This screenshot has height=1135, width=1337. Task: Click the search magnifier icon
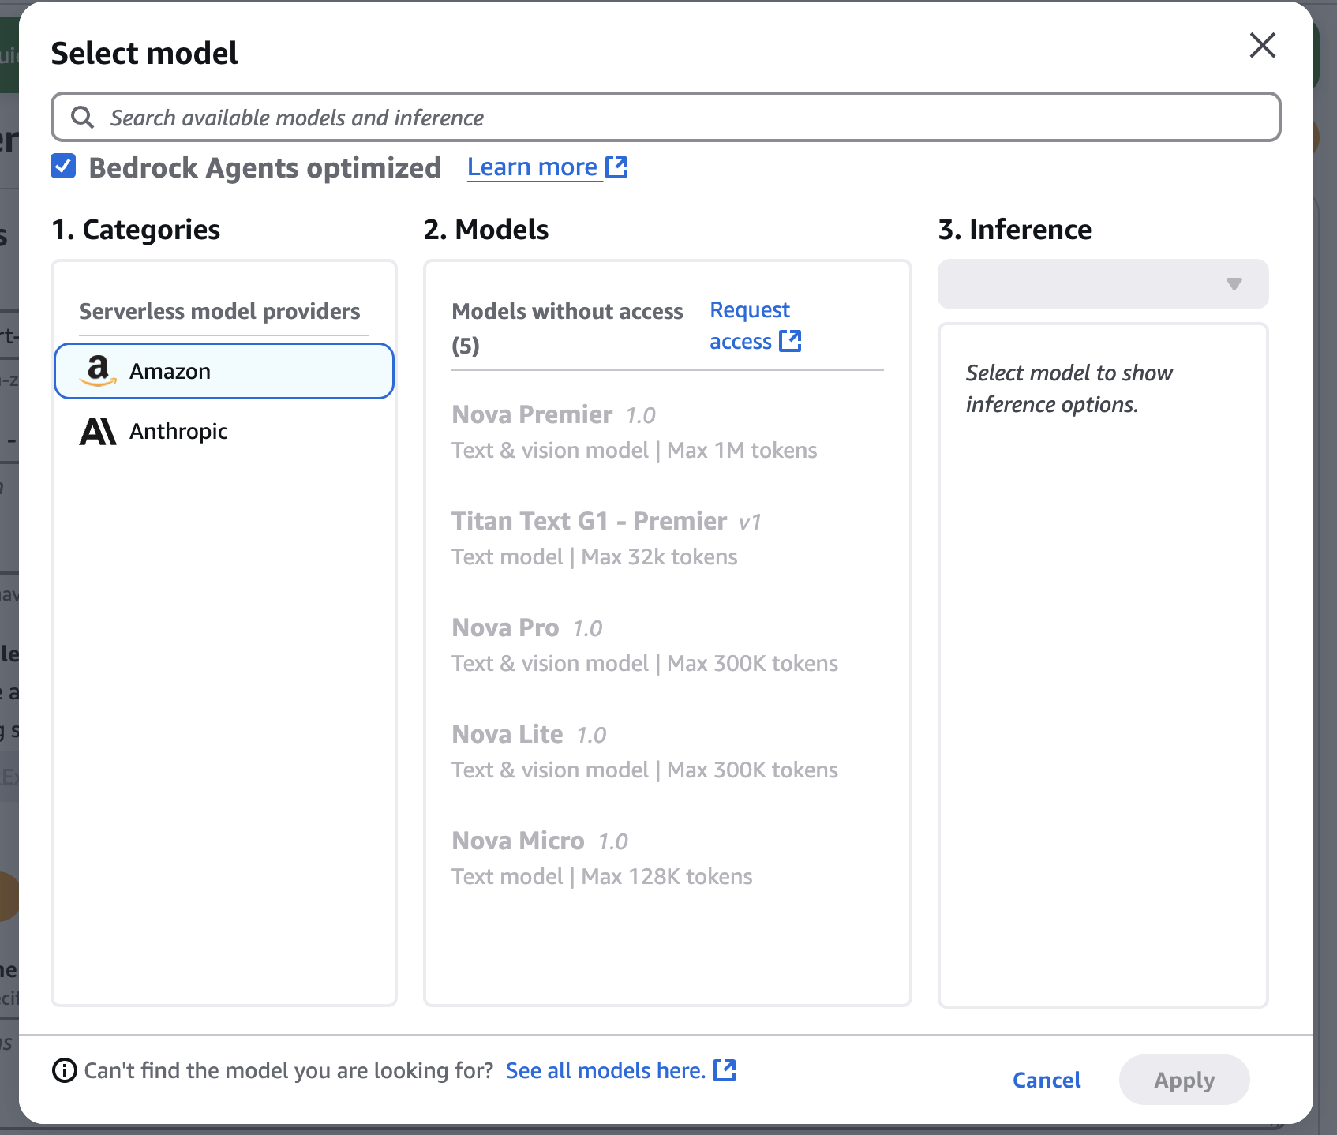82,118
